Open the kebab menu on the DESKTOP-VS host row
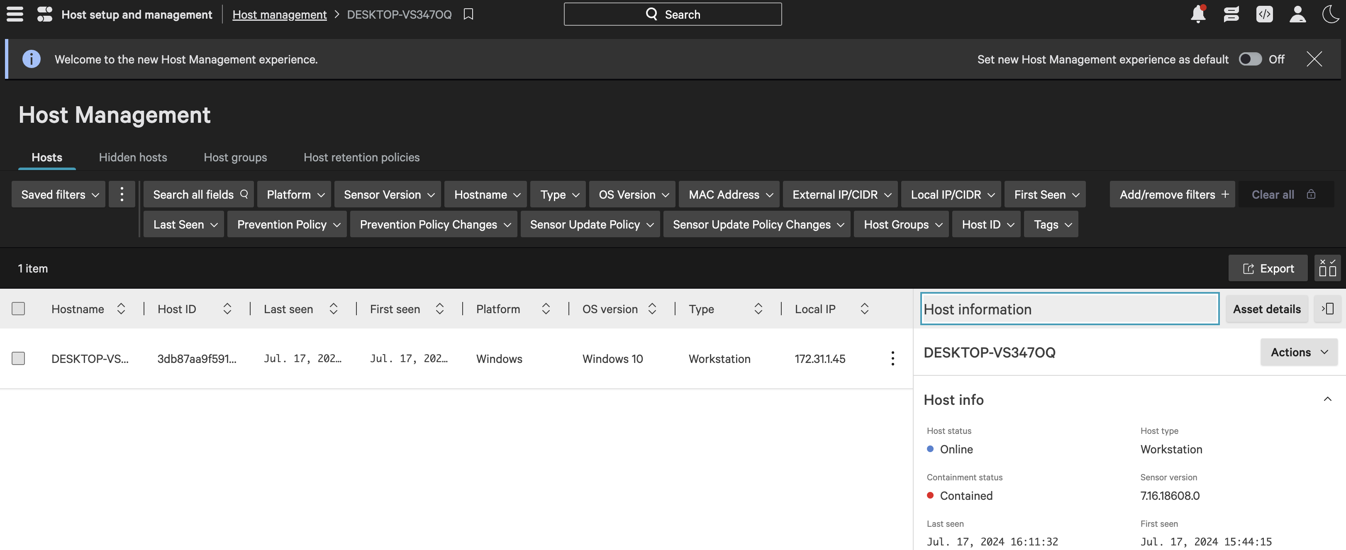The width and height of the screenshot is (1346, 550). pos(892,358)
